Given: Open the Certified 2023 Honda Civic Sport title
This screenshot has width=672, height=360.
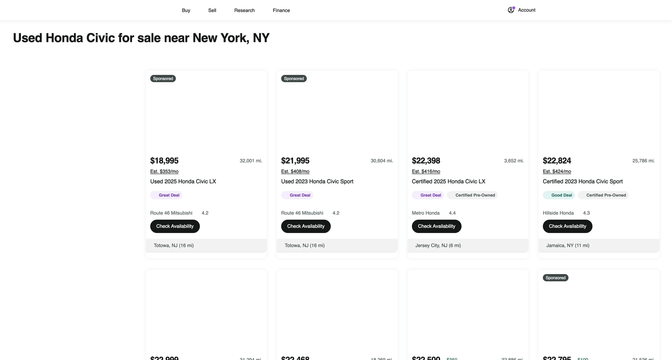Looking at the screenshot, I should click(582, 181).
